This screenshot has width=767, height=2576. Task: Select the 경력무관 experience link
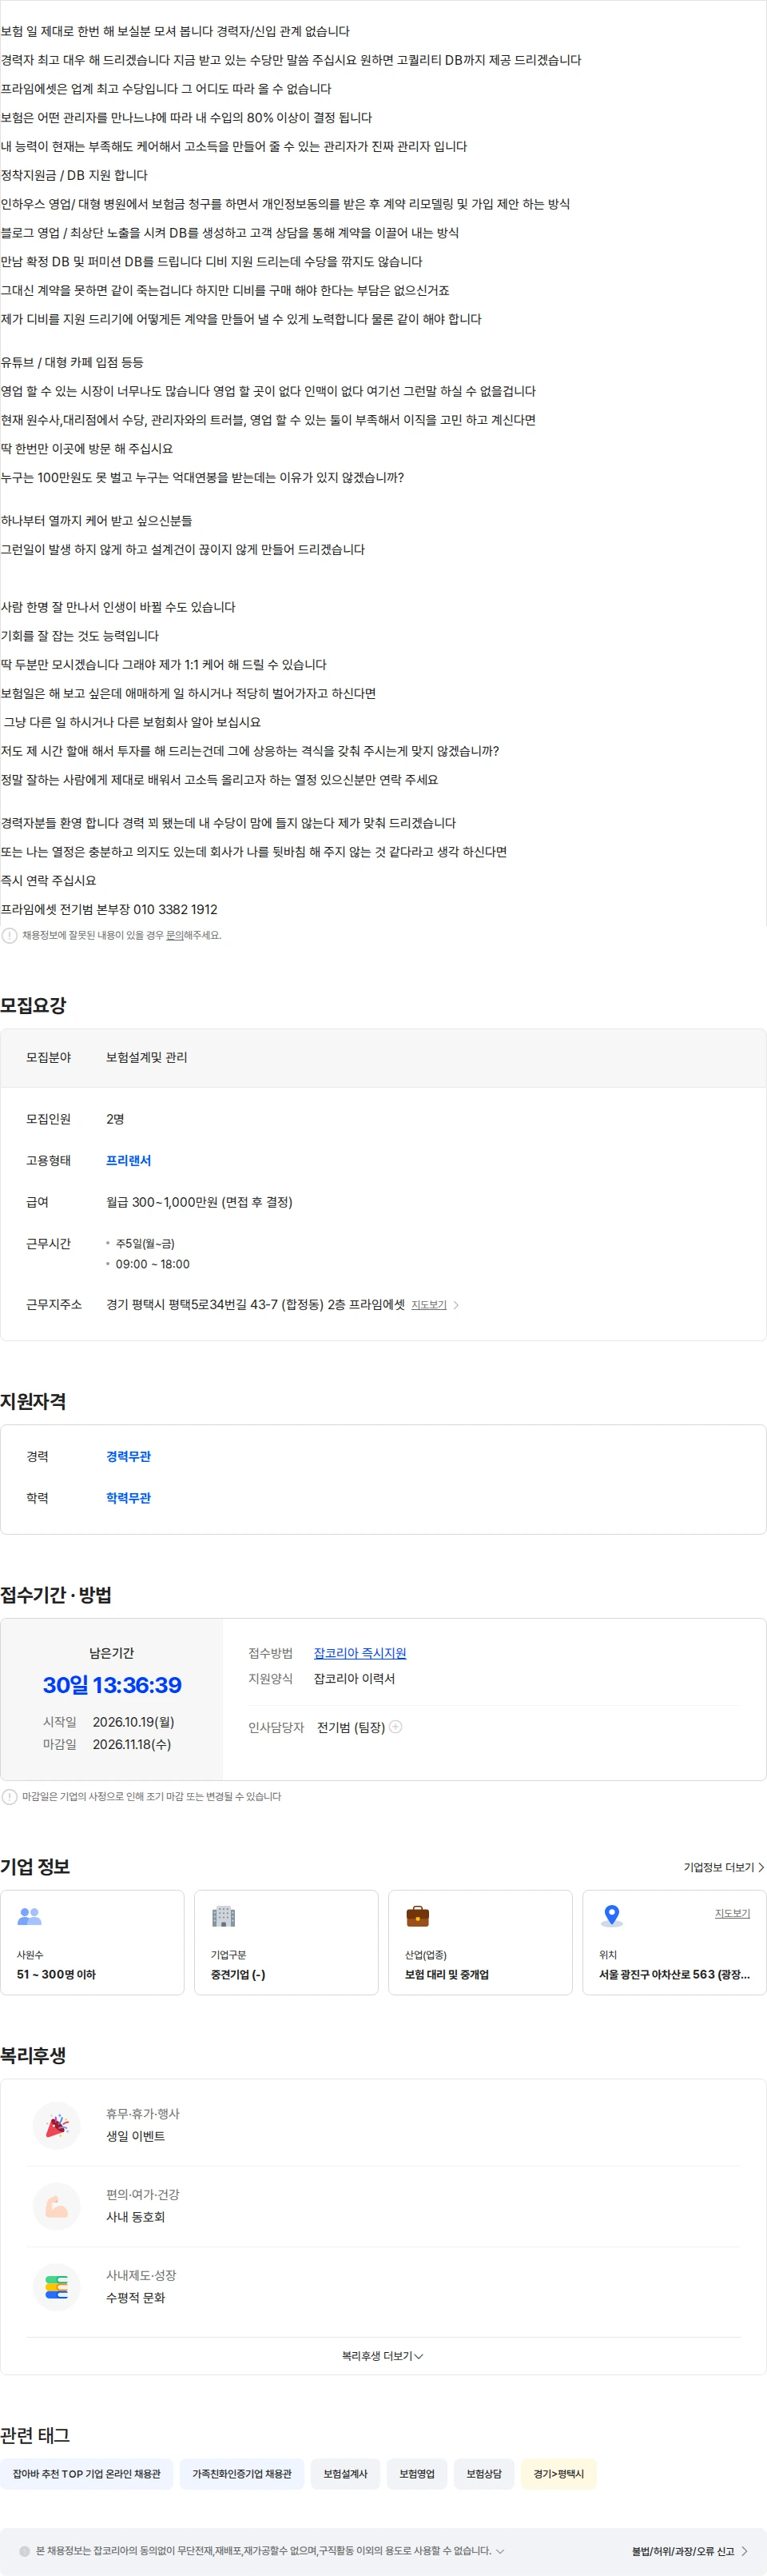[128, 1456]
